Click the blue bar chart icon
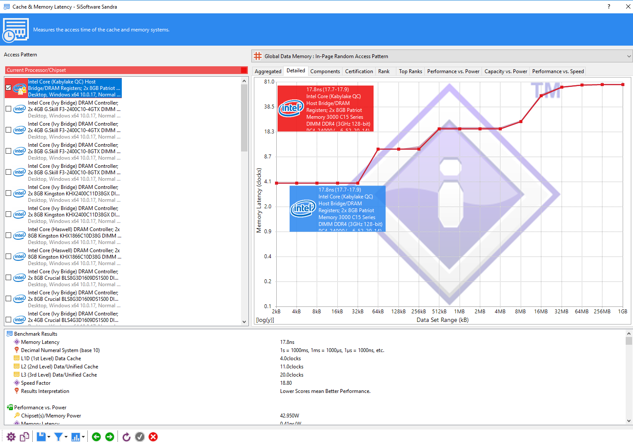The image size is (633, 442). point(76,437)
